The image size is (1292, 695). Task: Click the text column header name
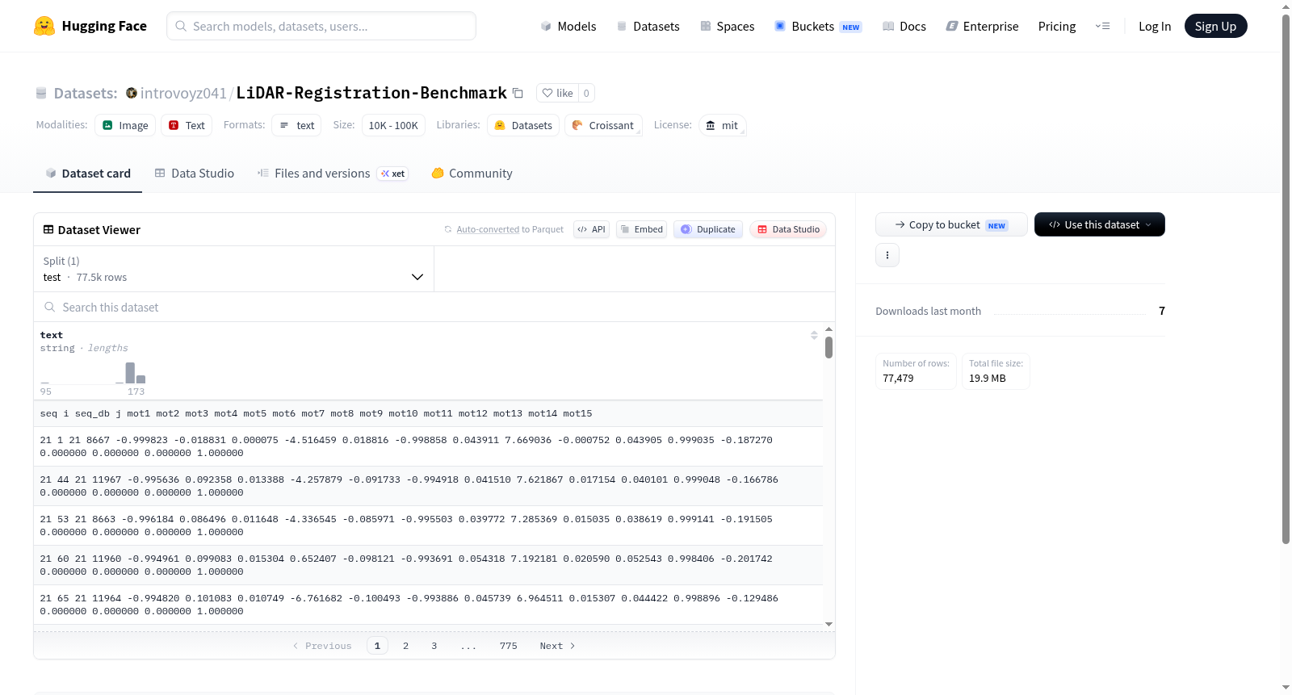52,335
